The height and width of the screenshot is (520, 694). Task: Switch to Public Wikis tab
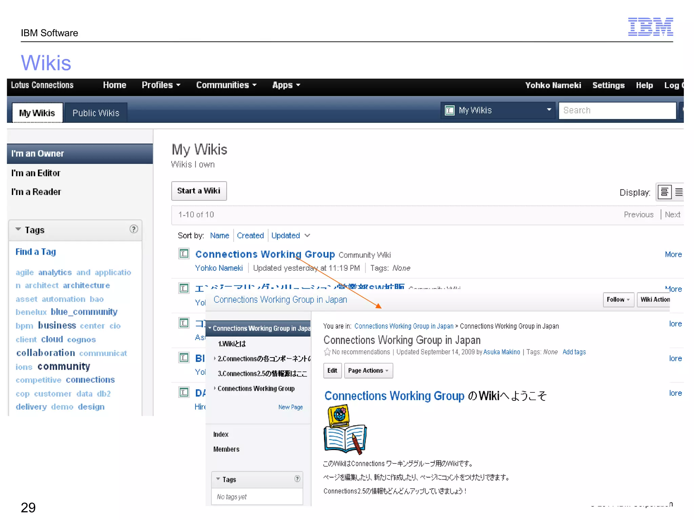pos(96,113)
